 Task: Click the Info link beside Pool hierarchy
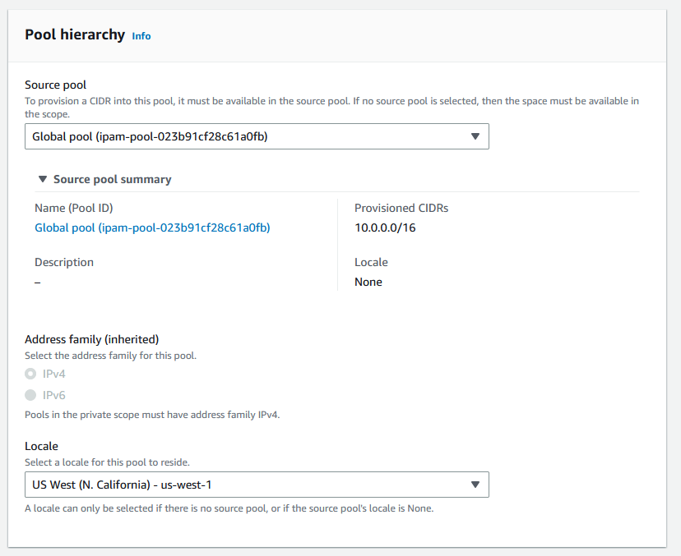point(141,36)
